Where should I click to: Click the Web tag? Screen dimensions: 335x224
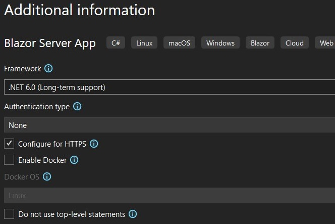(325, 43)
